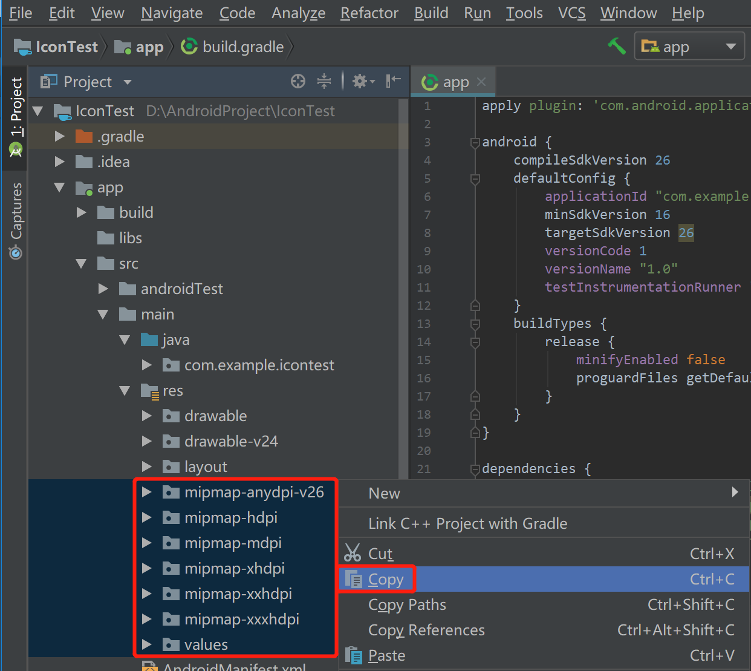The width and height of the screenshot is (751, 671).
Task: Open the Tools menu
Action: tap(524, 13)
